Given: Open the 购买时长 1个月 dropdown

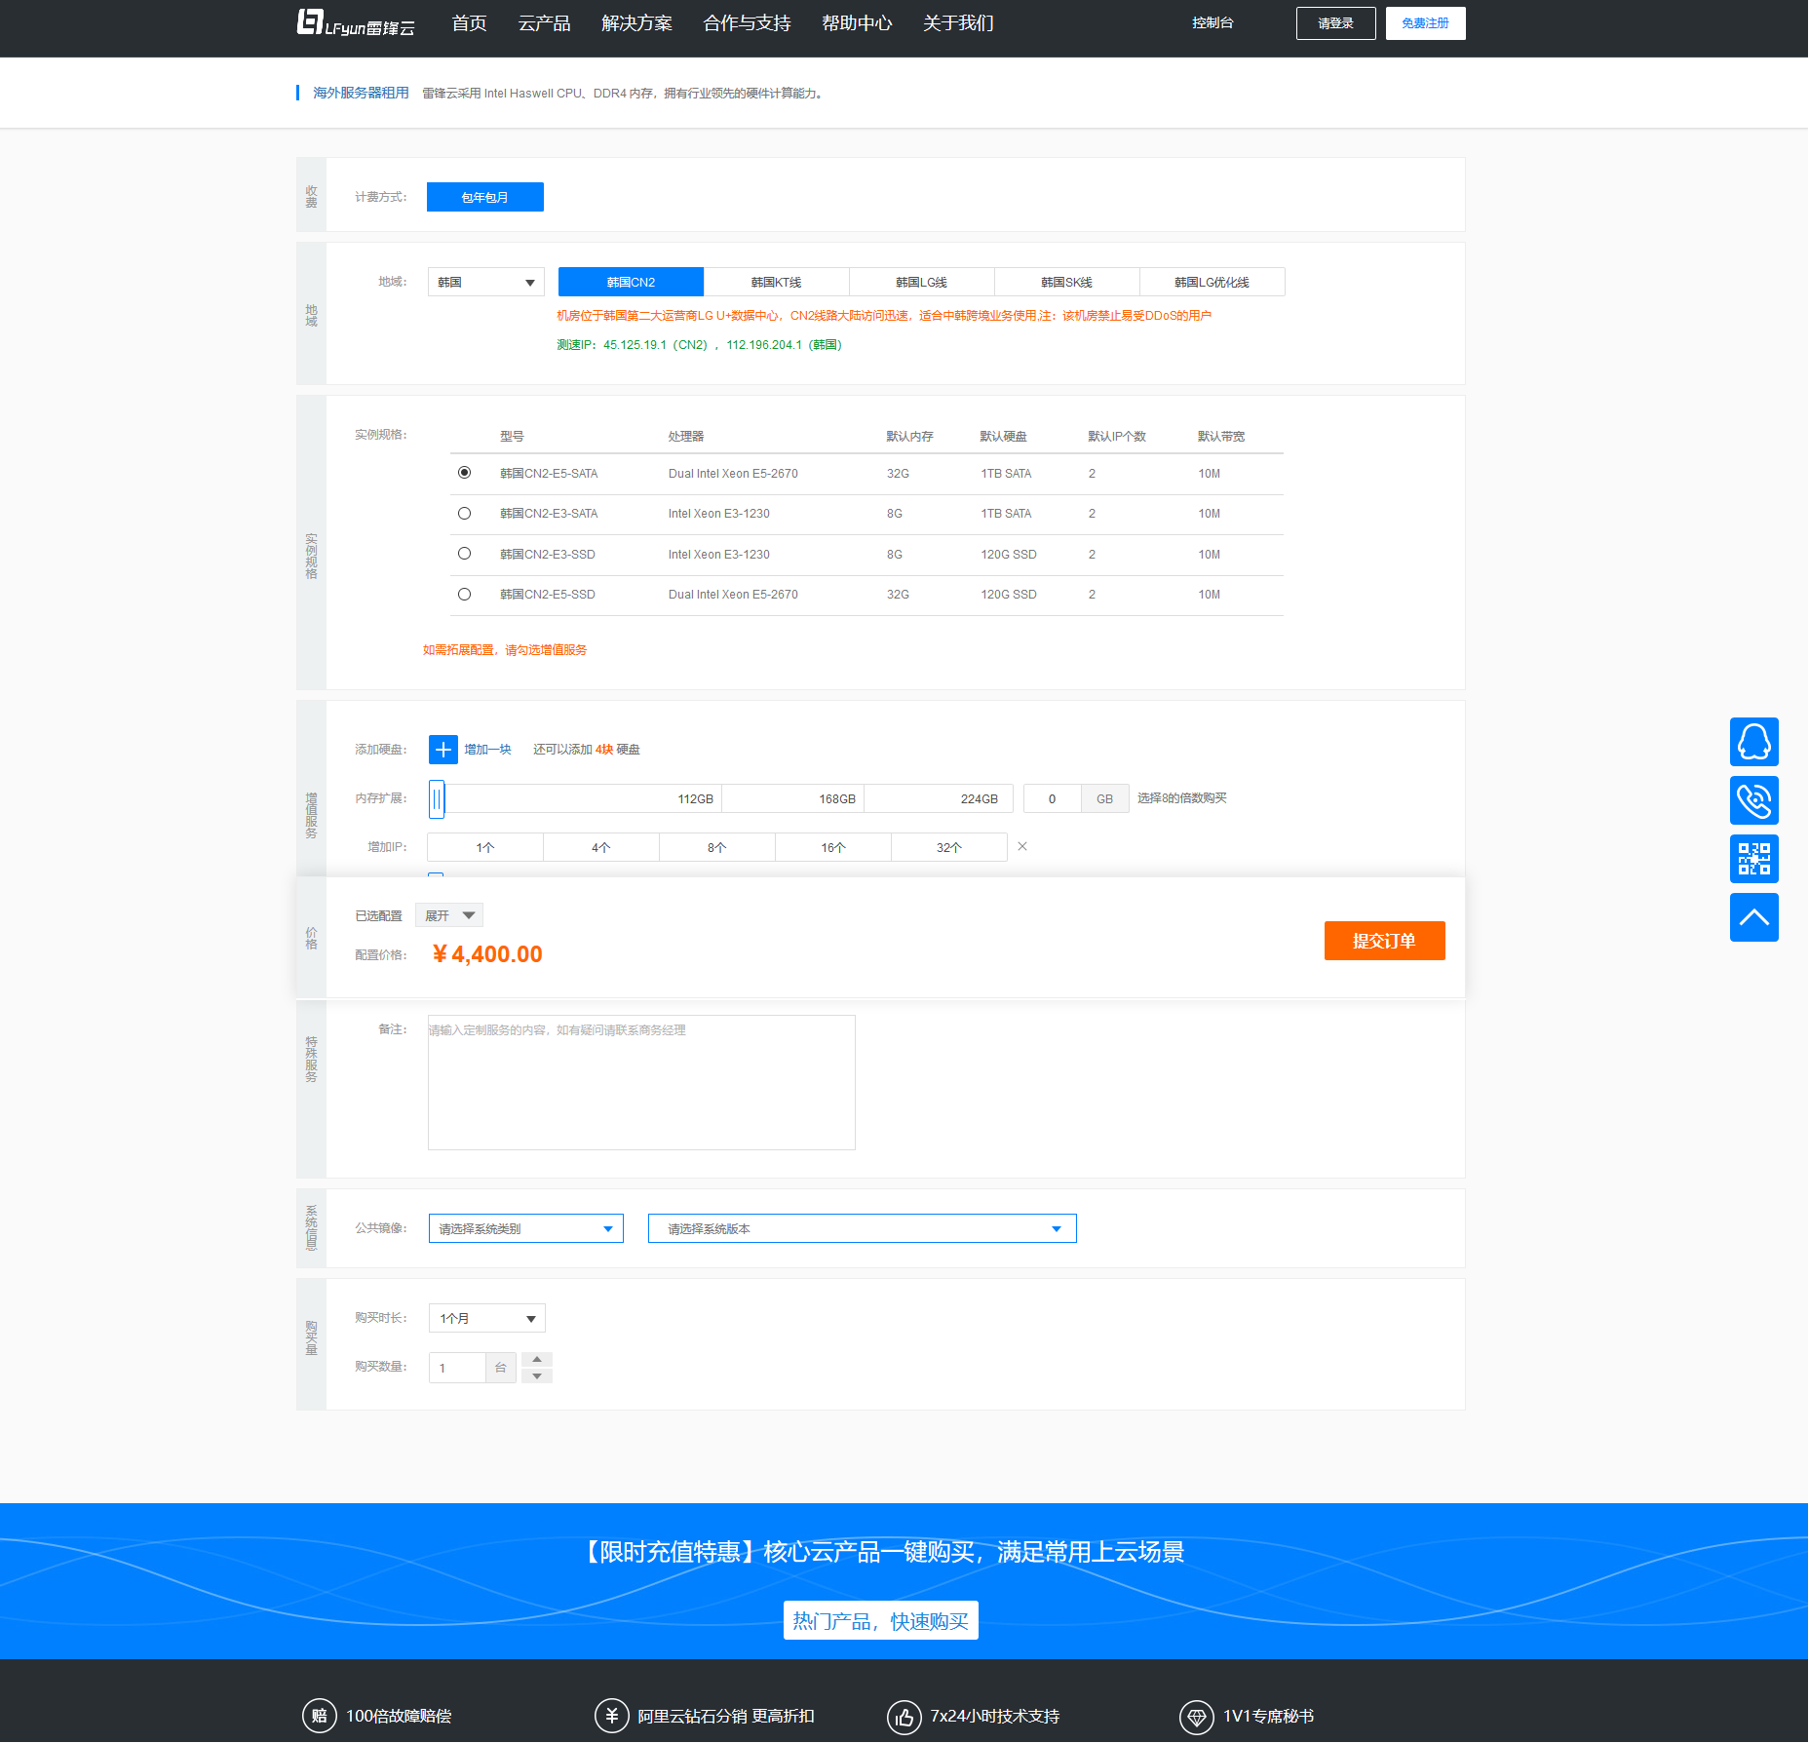Looking at the screenshot, I should pos(487,1318).
